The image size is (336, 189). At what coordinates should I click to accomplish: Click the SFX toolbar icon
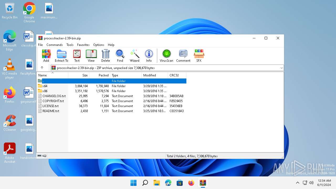199,56
